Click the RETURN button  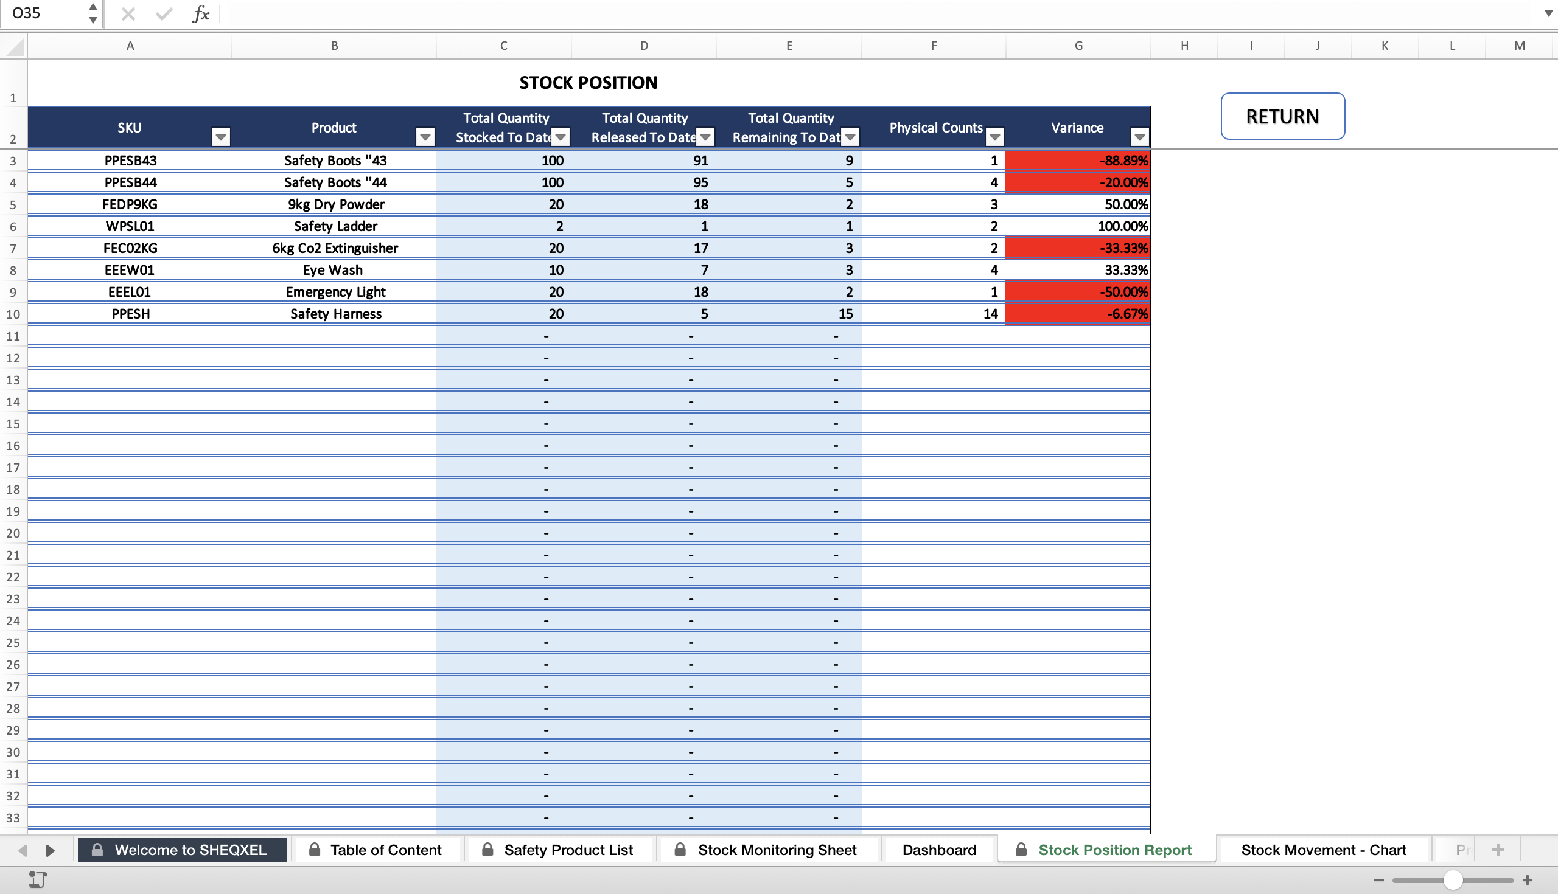click(x=1283, y=116)
